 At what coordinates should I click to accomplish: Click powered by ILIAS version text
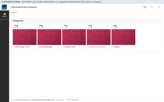tap(43, 100)
